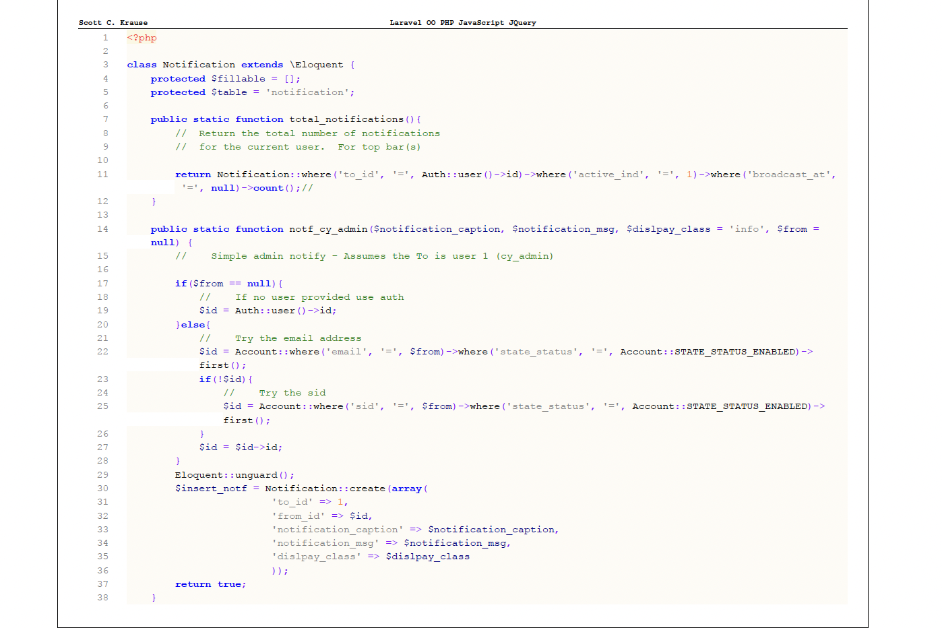Click the "return Notification::where('to_id'" statement
Image resolution: width=942 pixels, height=628 pixels.
(505, 175)
